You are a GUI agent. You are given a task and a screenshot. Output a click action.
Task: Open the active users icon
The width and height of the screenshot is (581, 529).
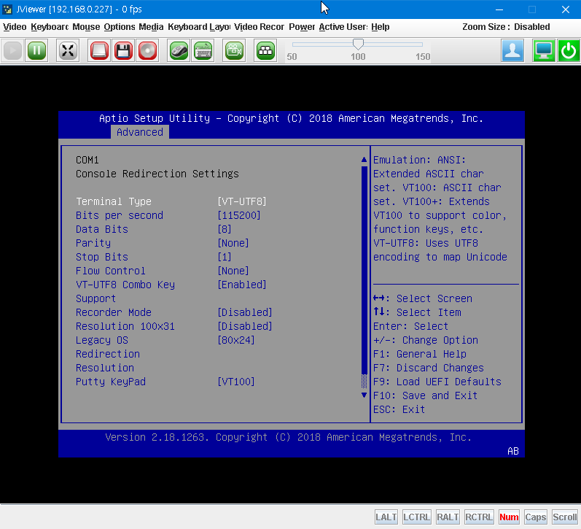512,50
